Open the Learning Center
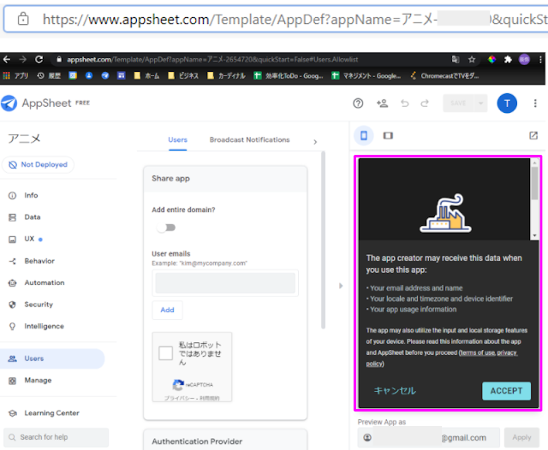Screen dimensions: 548x450 pyautogui.click(x=51, y=413)
